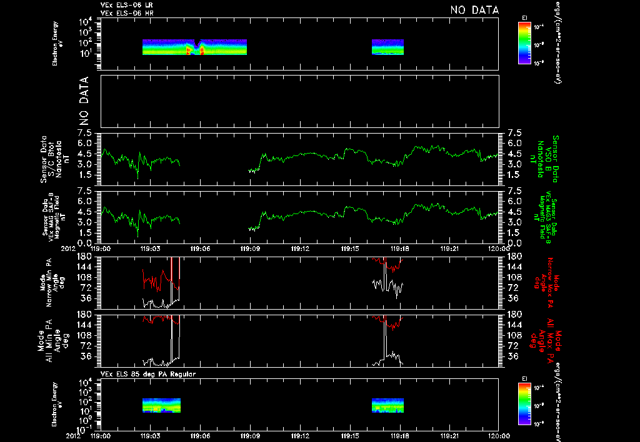Click the "VEx ELS 85 deg PA Regular" label
This screenshot has width=640, height=442.
(148, 374)
